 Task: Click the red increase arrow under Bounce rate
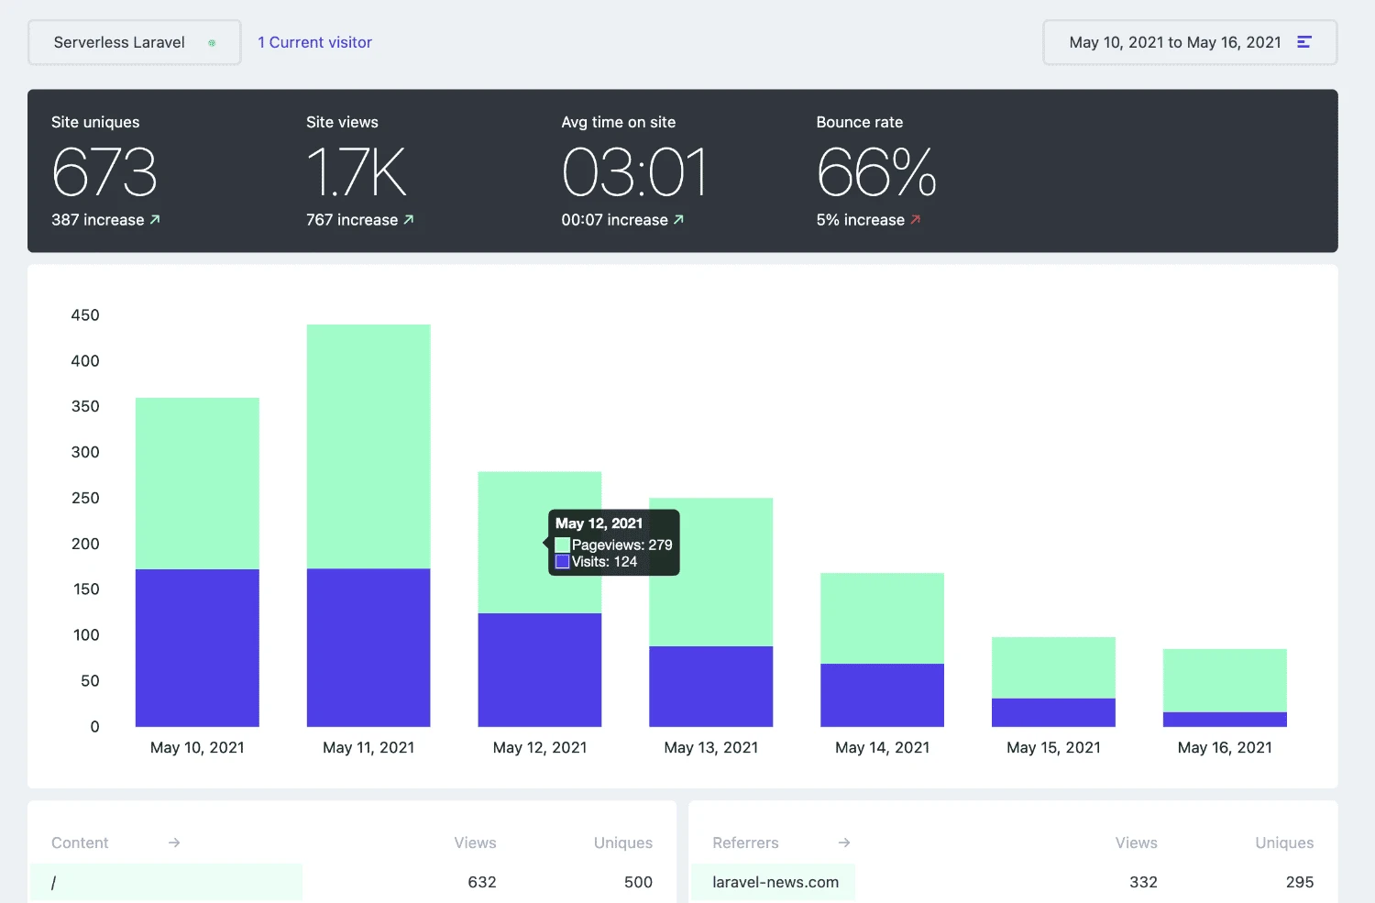click(x=915, y=219)
